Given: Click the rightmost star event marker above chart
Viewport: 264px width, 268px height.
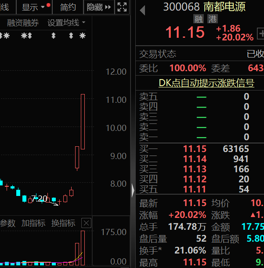Looking at the screenshot, I should point(83,36).
